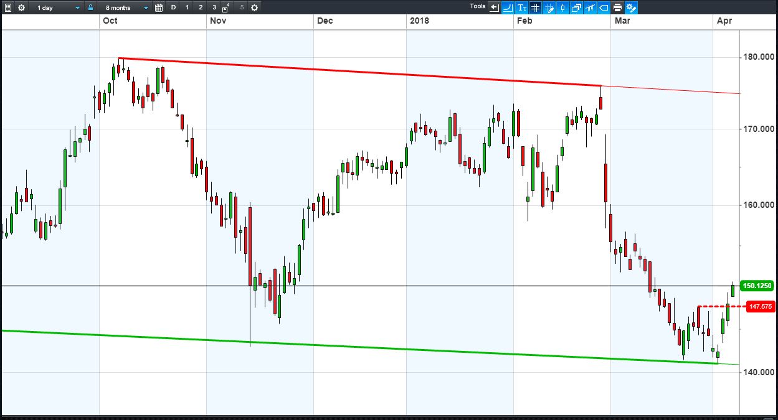Select chart layout preset 2

click(x=201, y=7)
